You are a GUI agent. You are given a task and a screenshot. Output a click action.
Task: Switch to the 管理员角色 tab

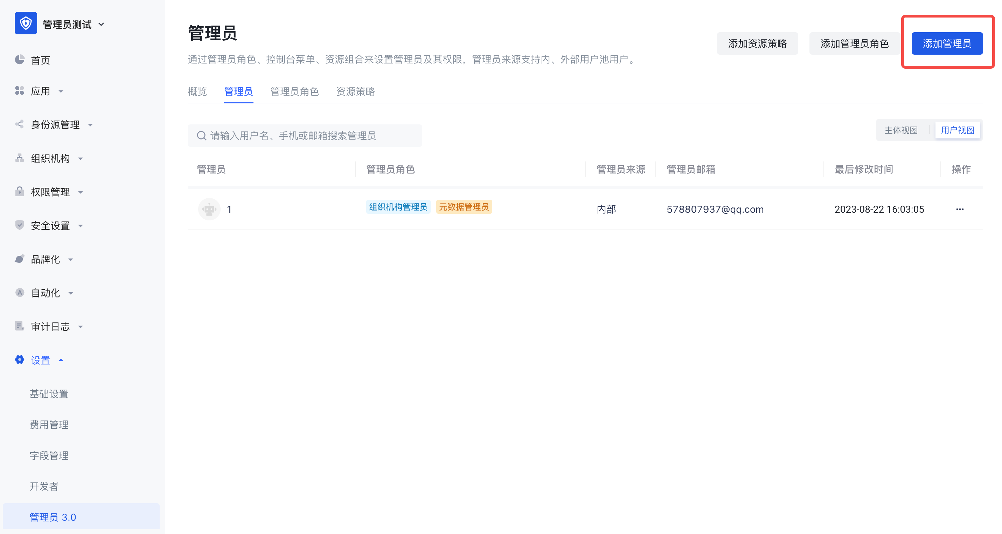point(294,91)
